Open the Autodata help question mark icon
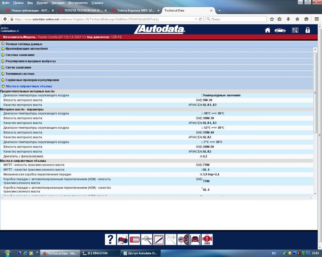This screenshot has height=257, width=322. pos(111,240)
